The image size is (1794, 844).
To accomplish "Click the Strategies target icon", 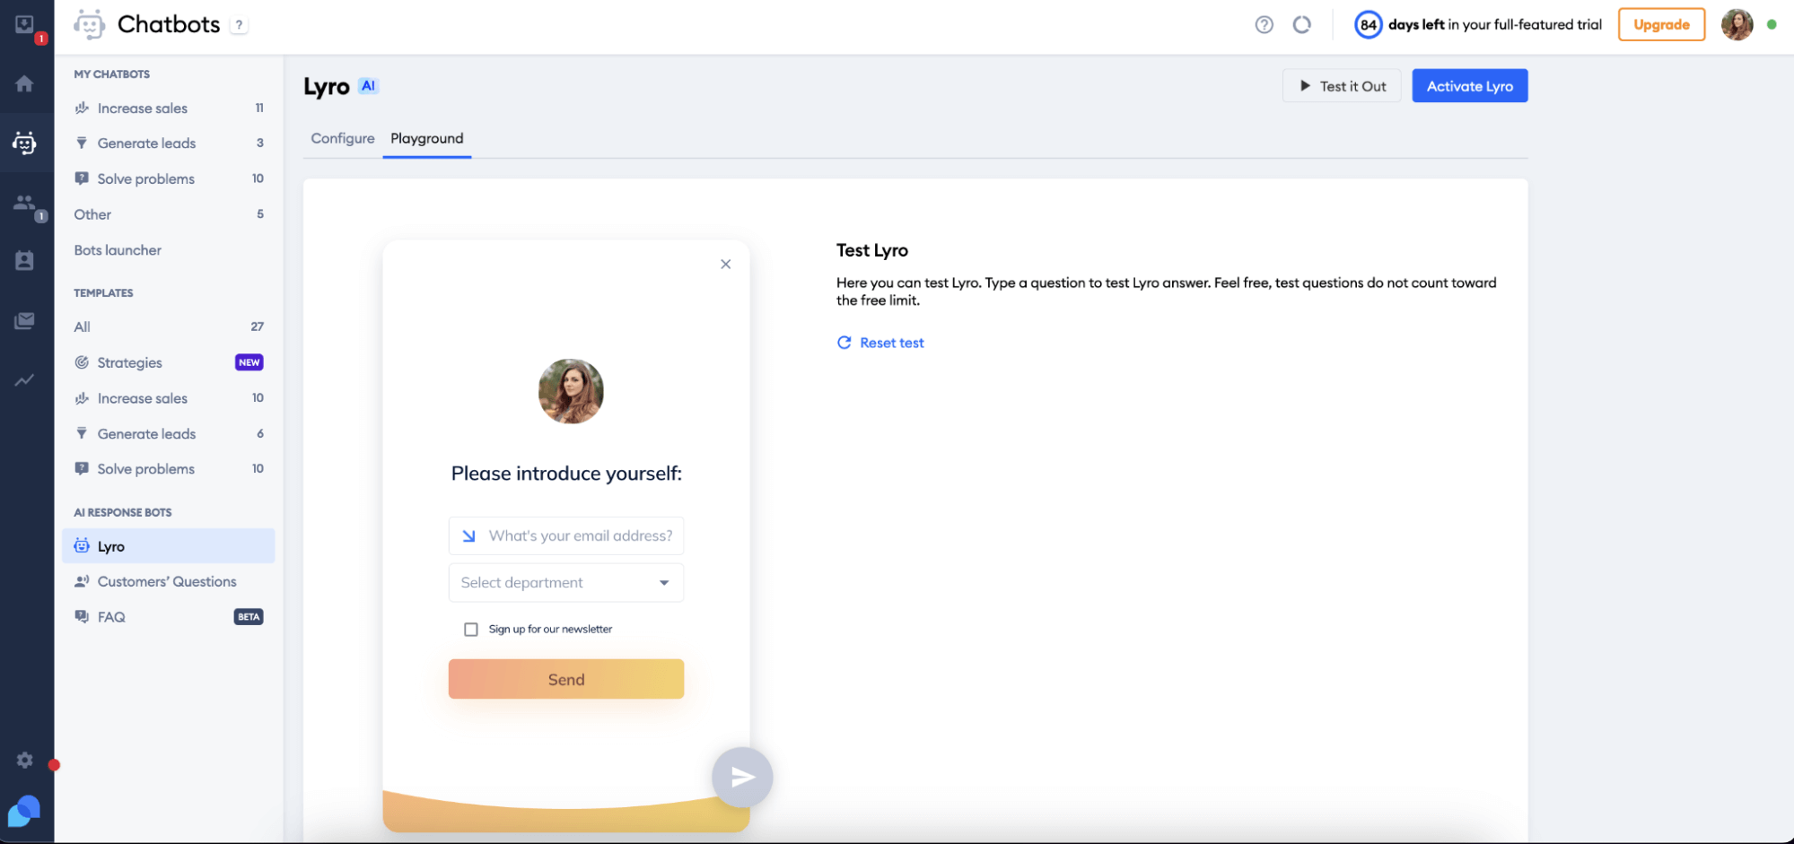I will (82, 362).
